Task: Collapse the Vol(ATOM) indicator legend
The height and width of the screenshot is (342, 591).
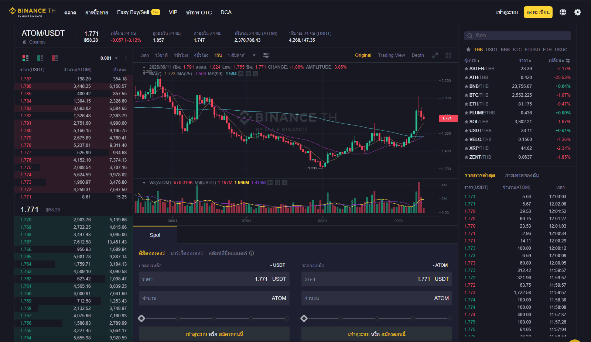Action: [144, 183]
